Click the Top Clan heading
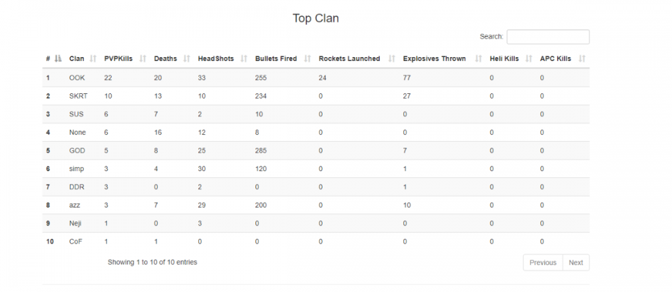The width and height of the screenshot is (672, 292). (316, 18)
